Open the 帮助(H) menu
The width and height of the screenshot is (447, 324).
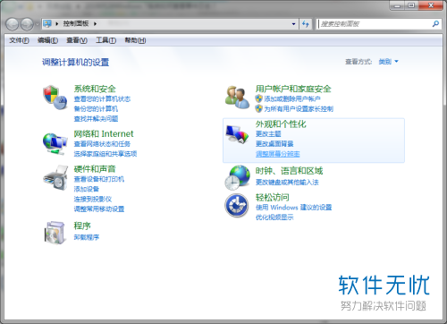tap(135, 40)
